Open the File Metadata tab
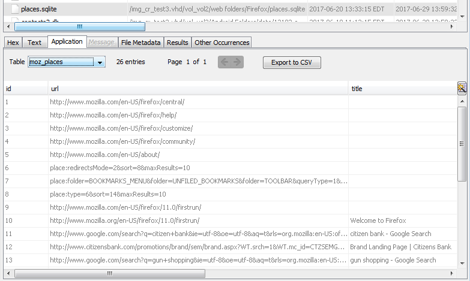 (x=140, y=43)
